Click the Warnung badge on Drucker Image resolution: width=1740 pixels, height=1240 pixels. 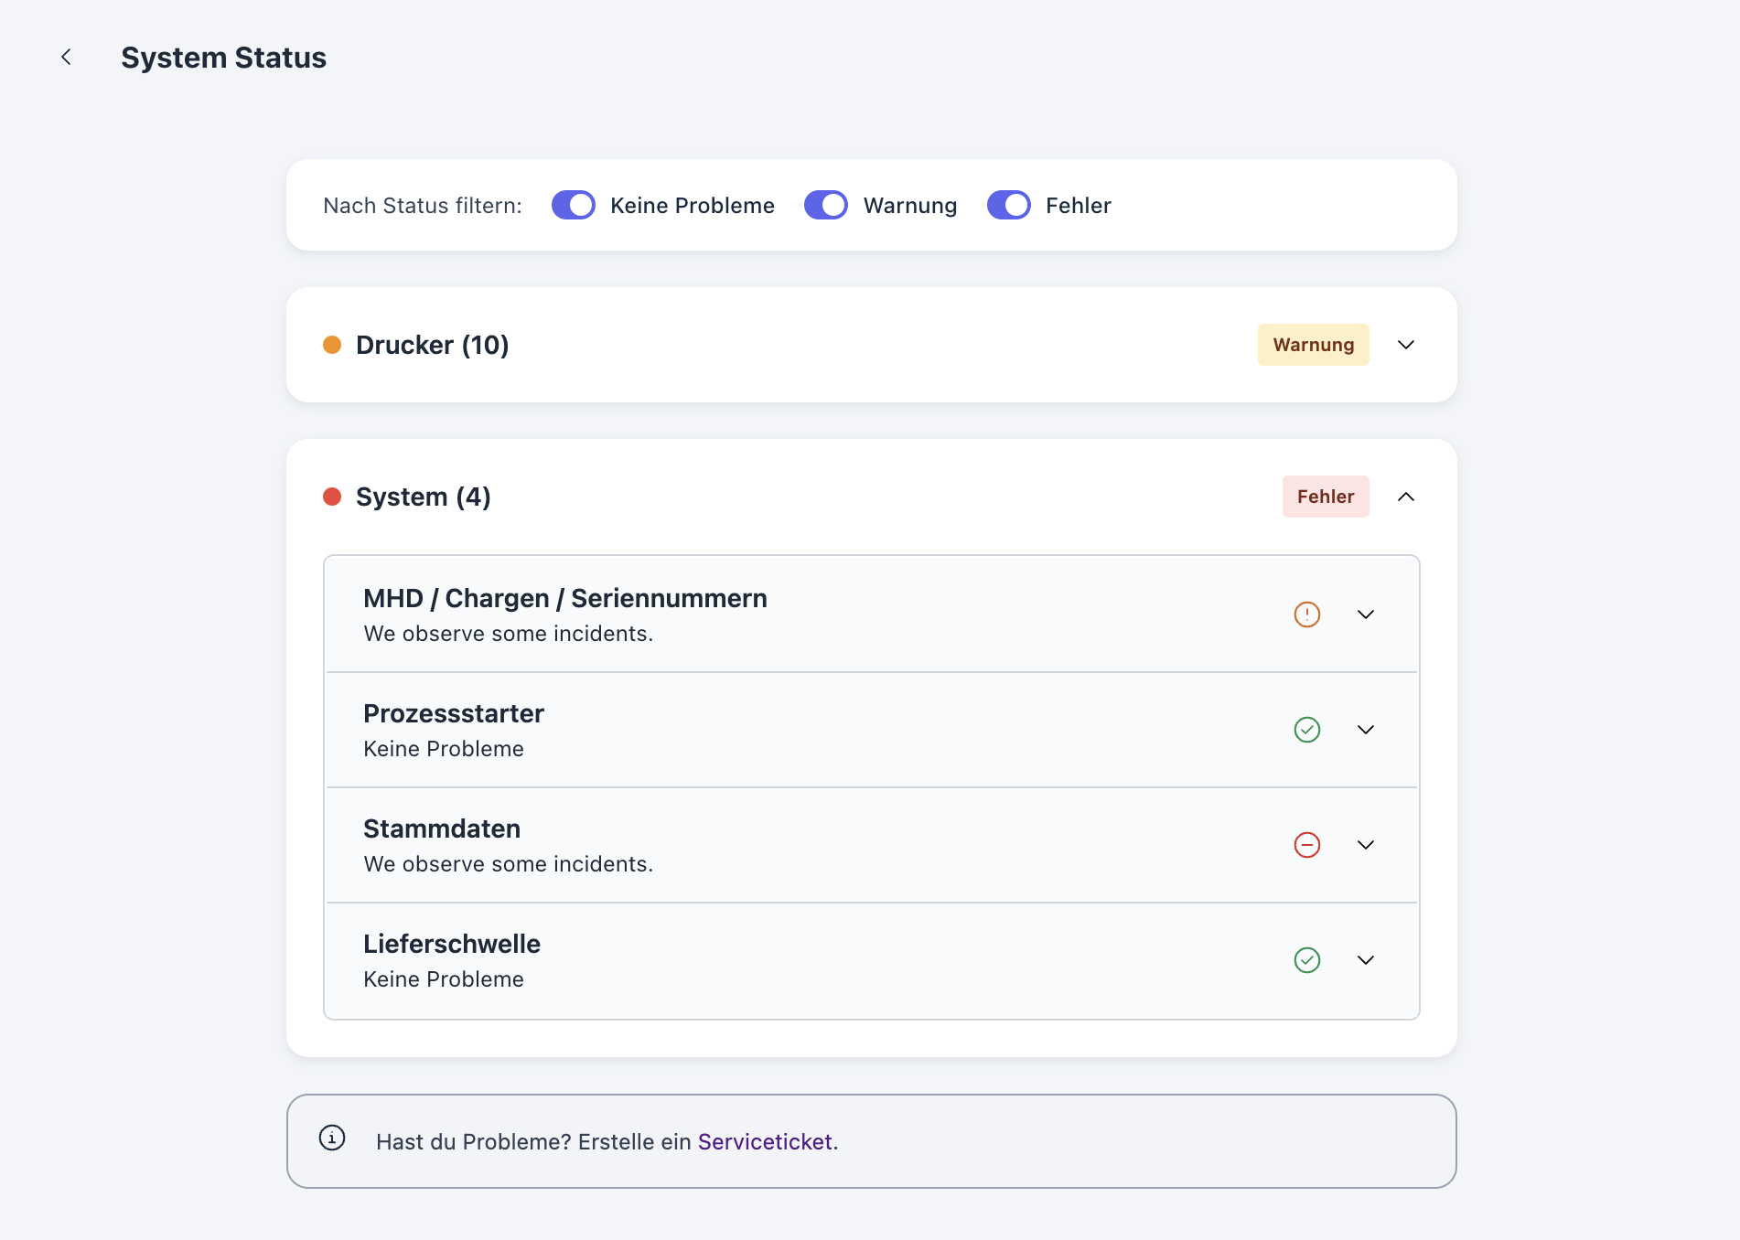[x=1313, y=345]
